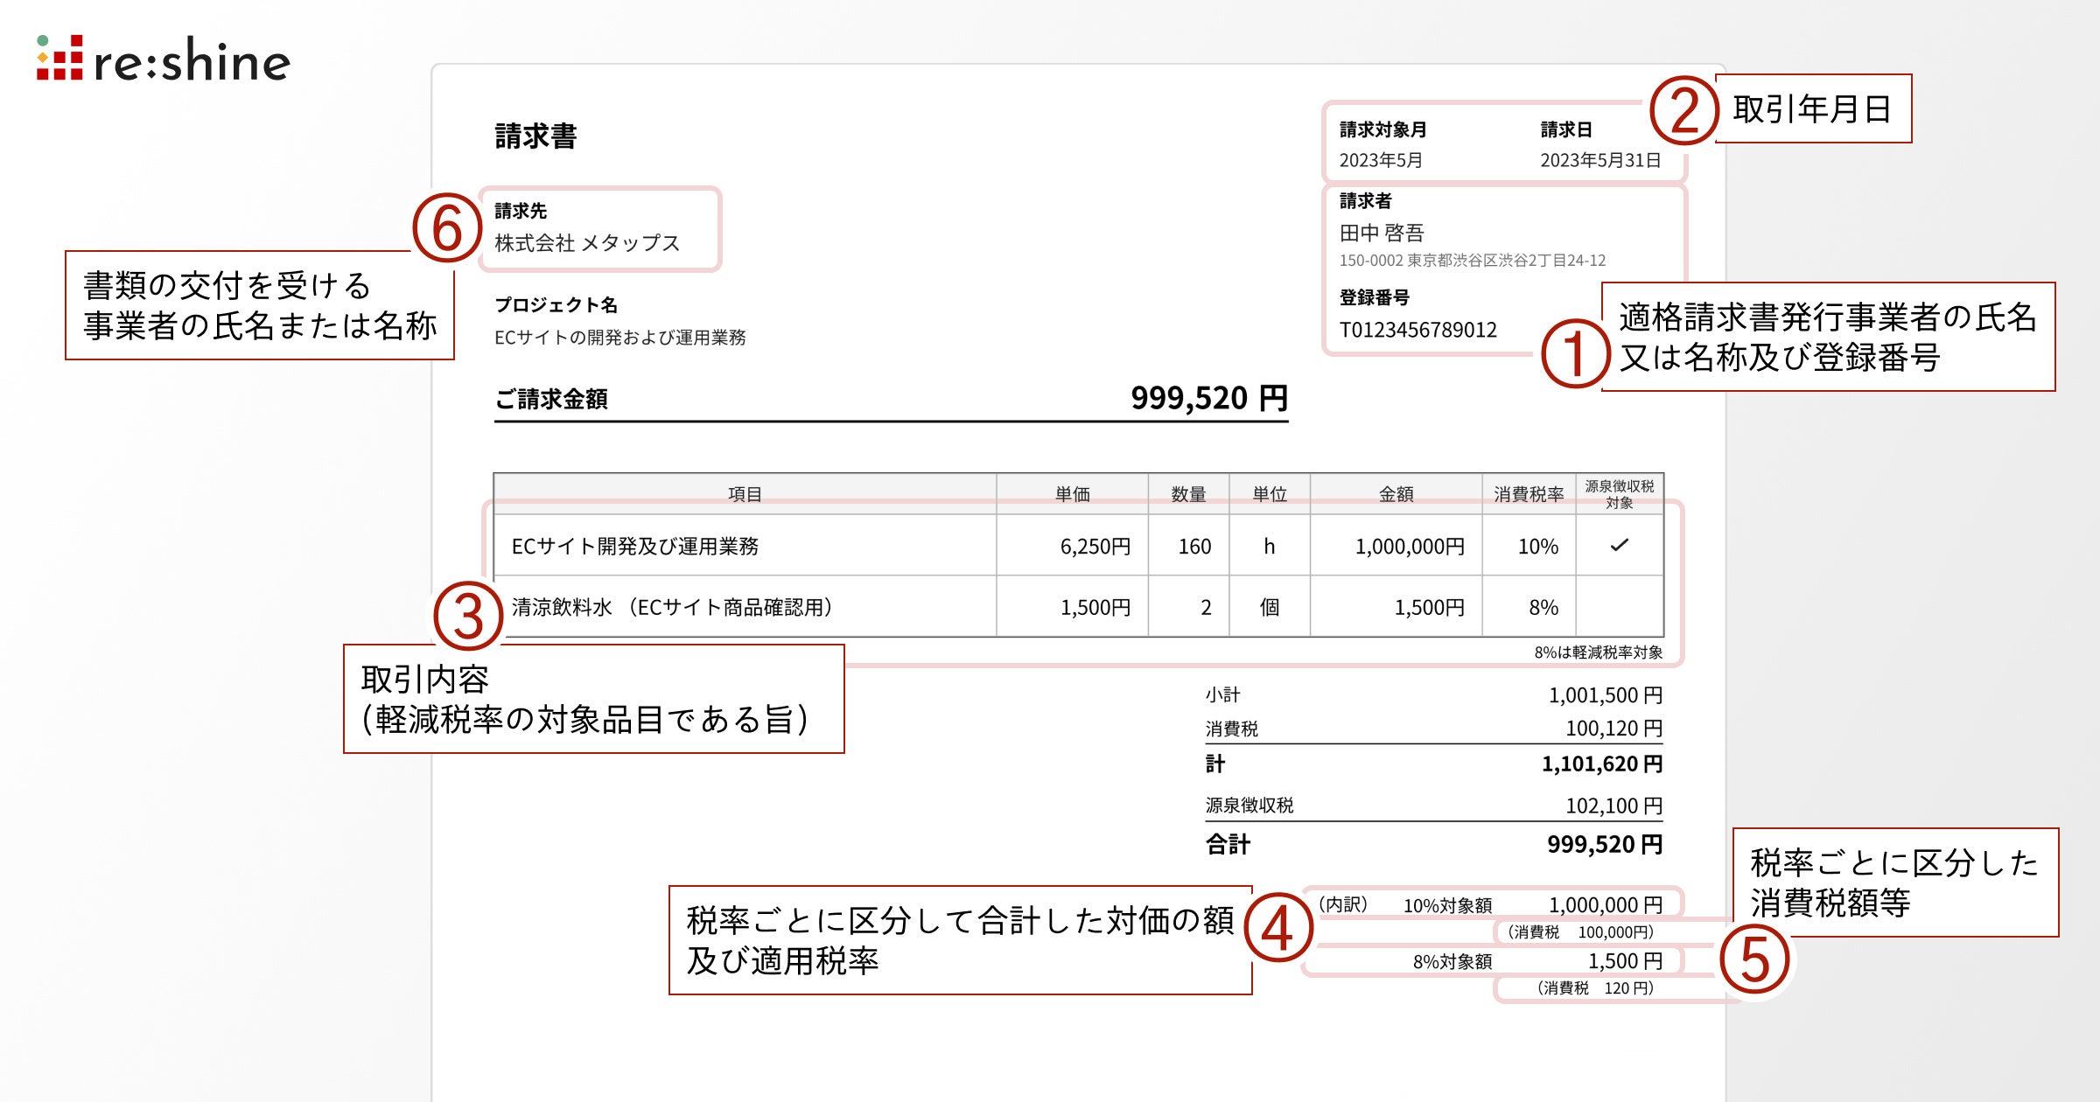Click the 請求日 2023年5月31日 date
This screenshot has height=1102, width=2100.
[1600, 160]
